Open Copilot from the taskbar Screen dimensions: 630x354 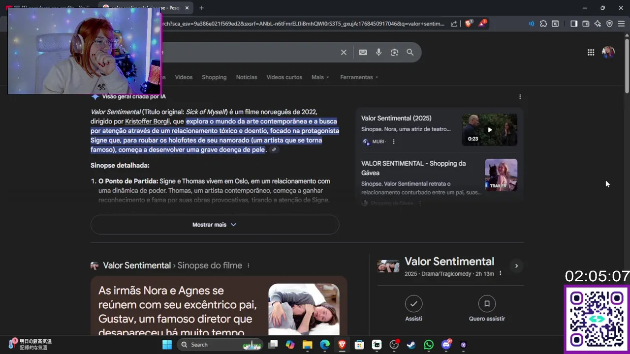coord(290,345)
